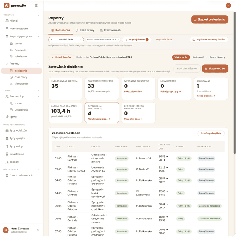Click Weryfikuj zbiorczo link
The width and height of the screenshot is (236, 237).
99,119
